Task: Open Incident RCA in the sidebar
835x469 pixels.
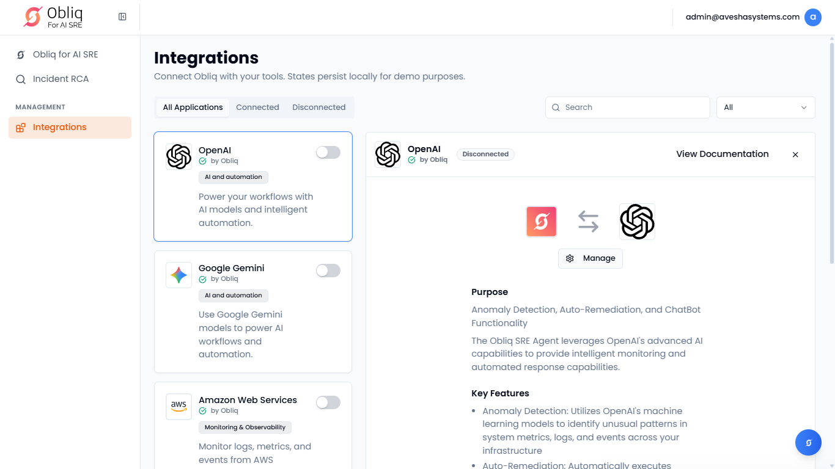Action: pos(61,79)
